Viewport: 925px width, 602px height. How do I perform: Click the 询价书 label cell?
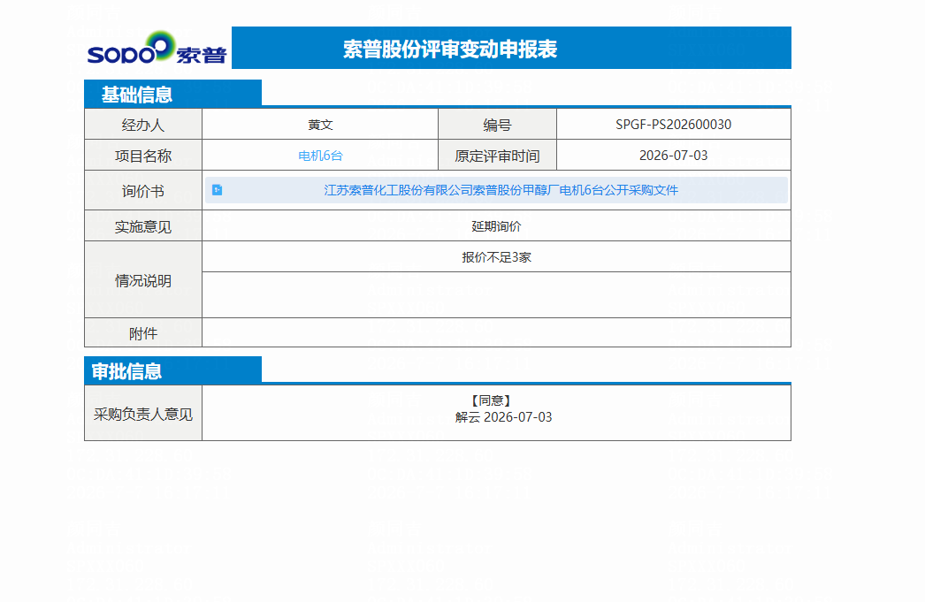[143, 190]
